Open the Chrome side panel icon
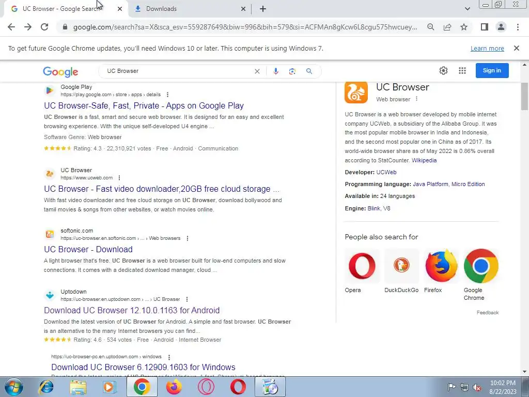The image size is (529, 397). (x=485, y=27)
